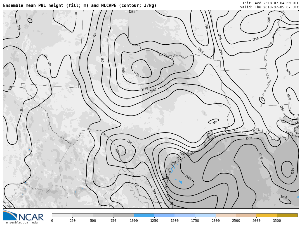Click the colorbar tick label '750'

coord(114,221)
